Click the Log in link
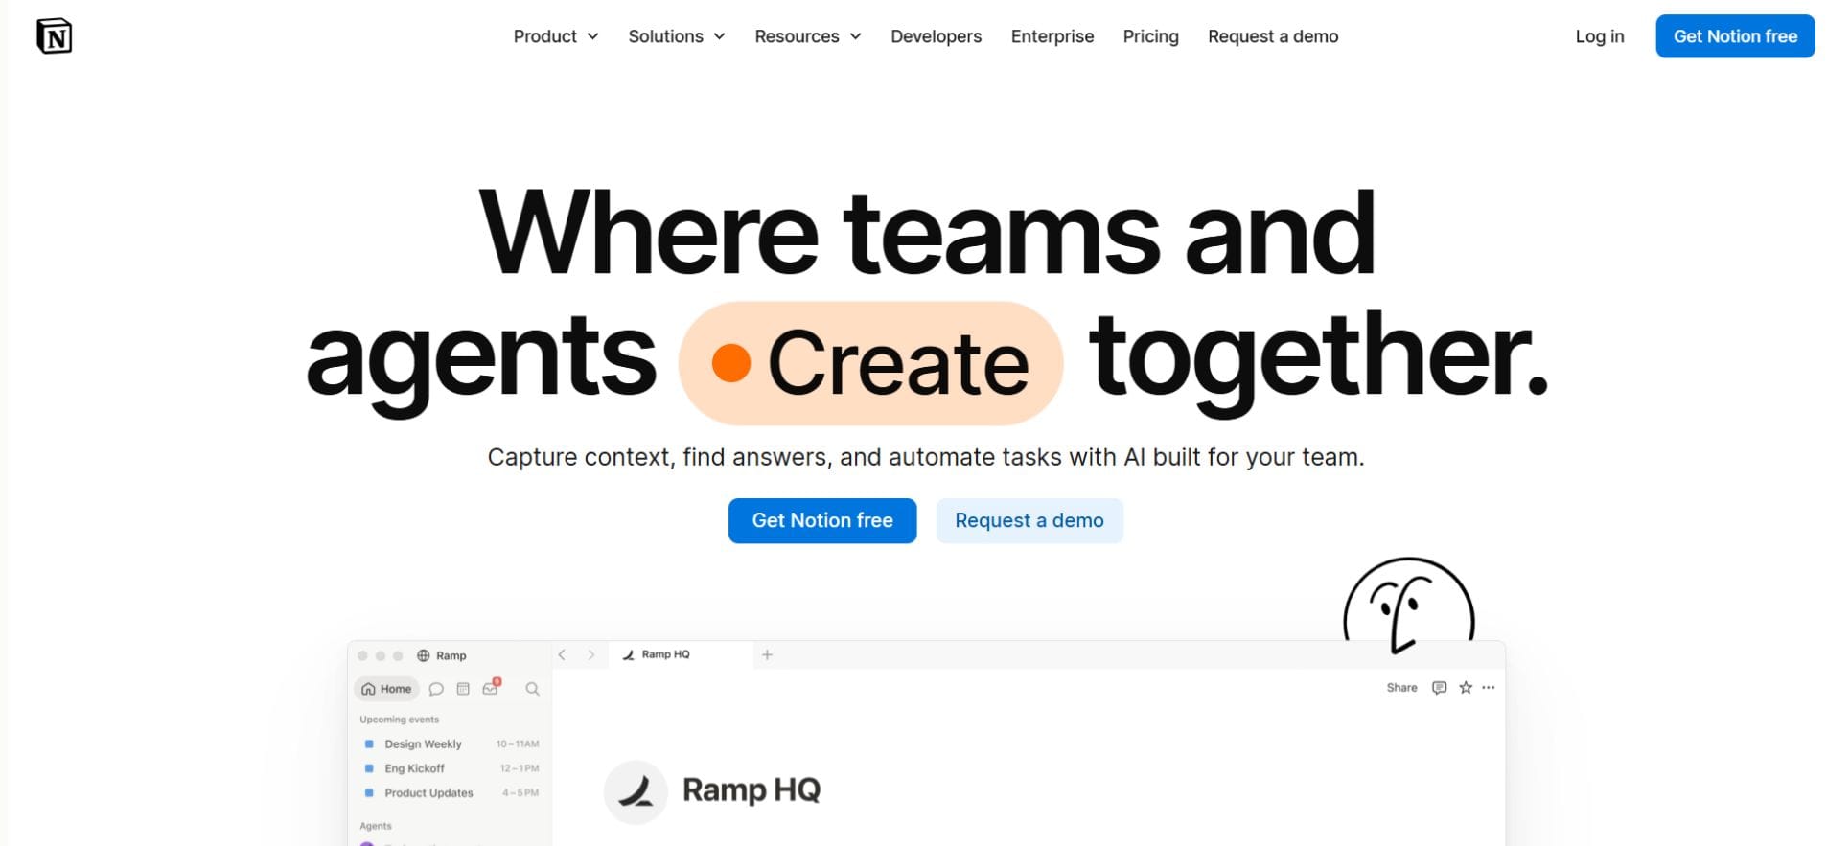The image size is (1827, 846). 1600,36
